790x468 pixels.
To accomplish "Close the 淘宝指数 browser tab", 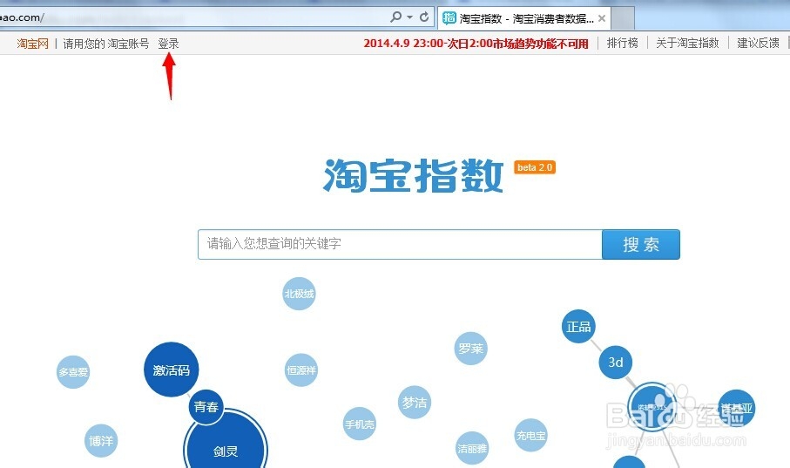I will 602,18.
